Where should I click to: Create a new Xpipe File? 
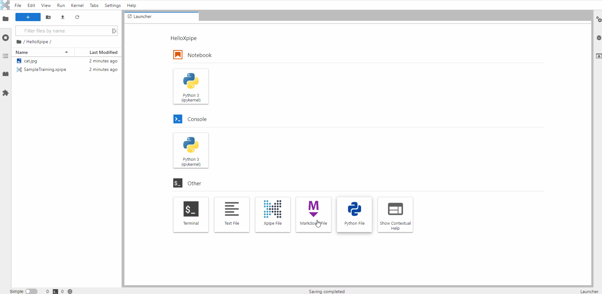click(273, 215)
